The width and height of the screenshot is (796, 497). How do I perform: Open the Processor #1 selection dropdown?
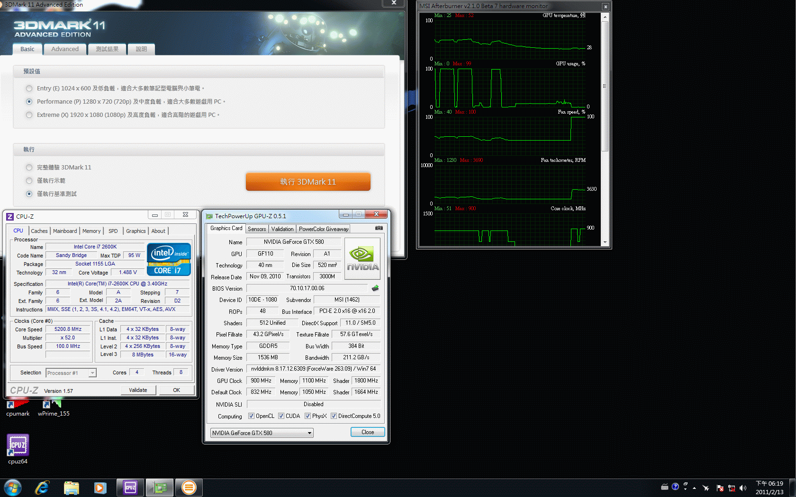[x=71, y=373]
